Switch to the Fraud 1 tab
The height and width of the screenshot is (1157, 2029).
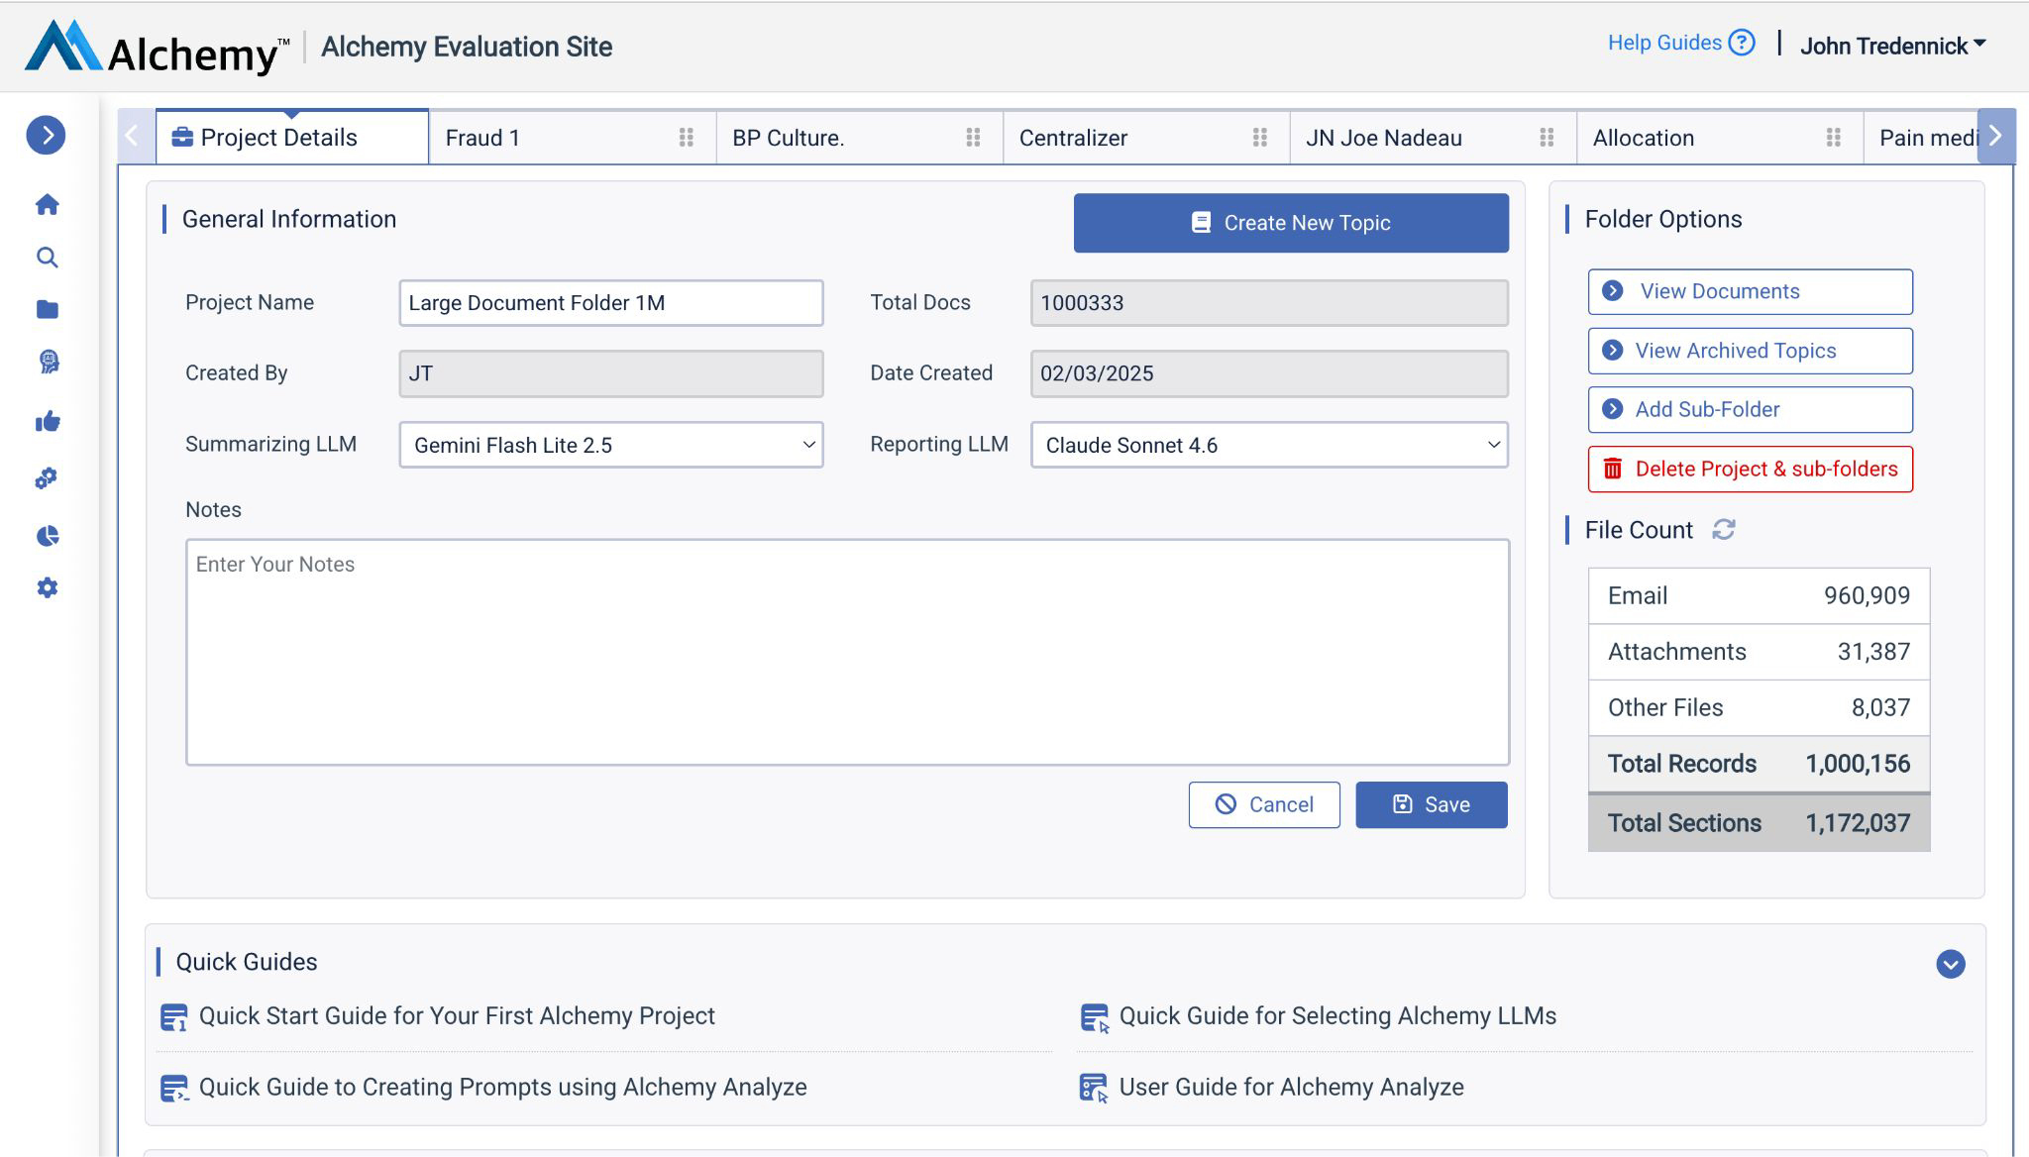[482, 138]
